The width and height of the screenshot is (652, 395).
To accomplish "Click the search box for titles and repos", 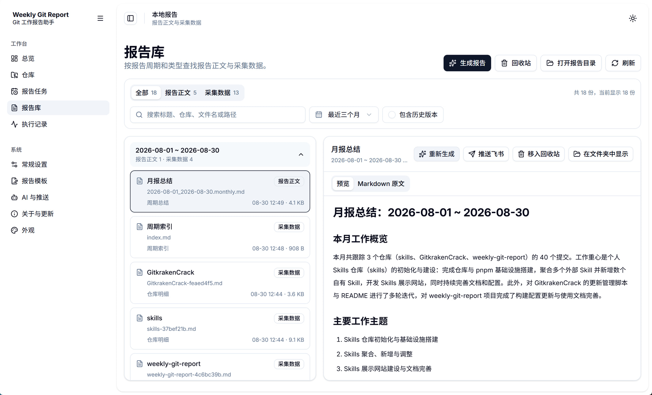I will click(218, 115).
